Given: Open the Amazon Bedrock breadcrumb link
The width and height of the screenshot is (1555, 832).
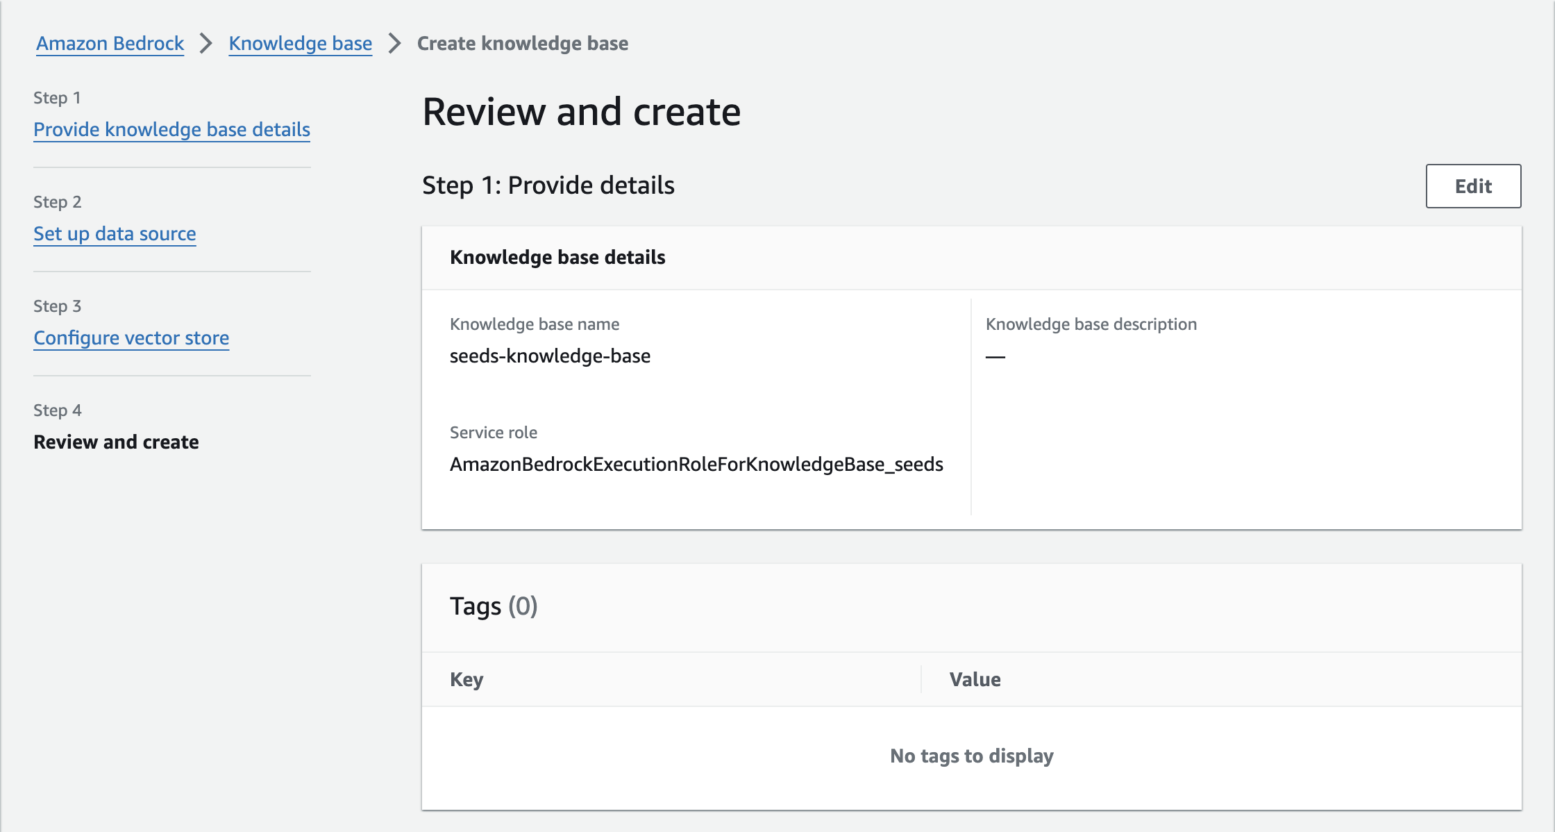Looking at the screenshot, I should tap(110, 43).
